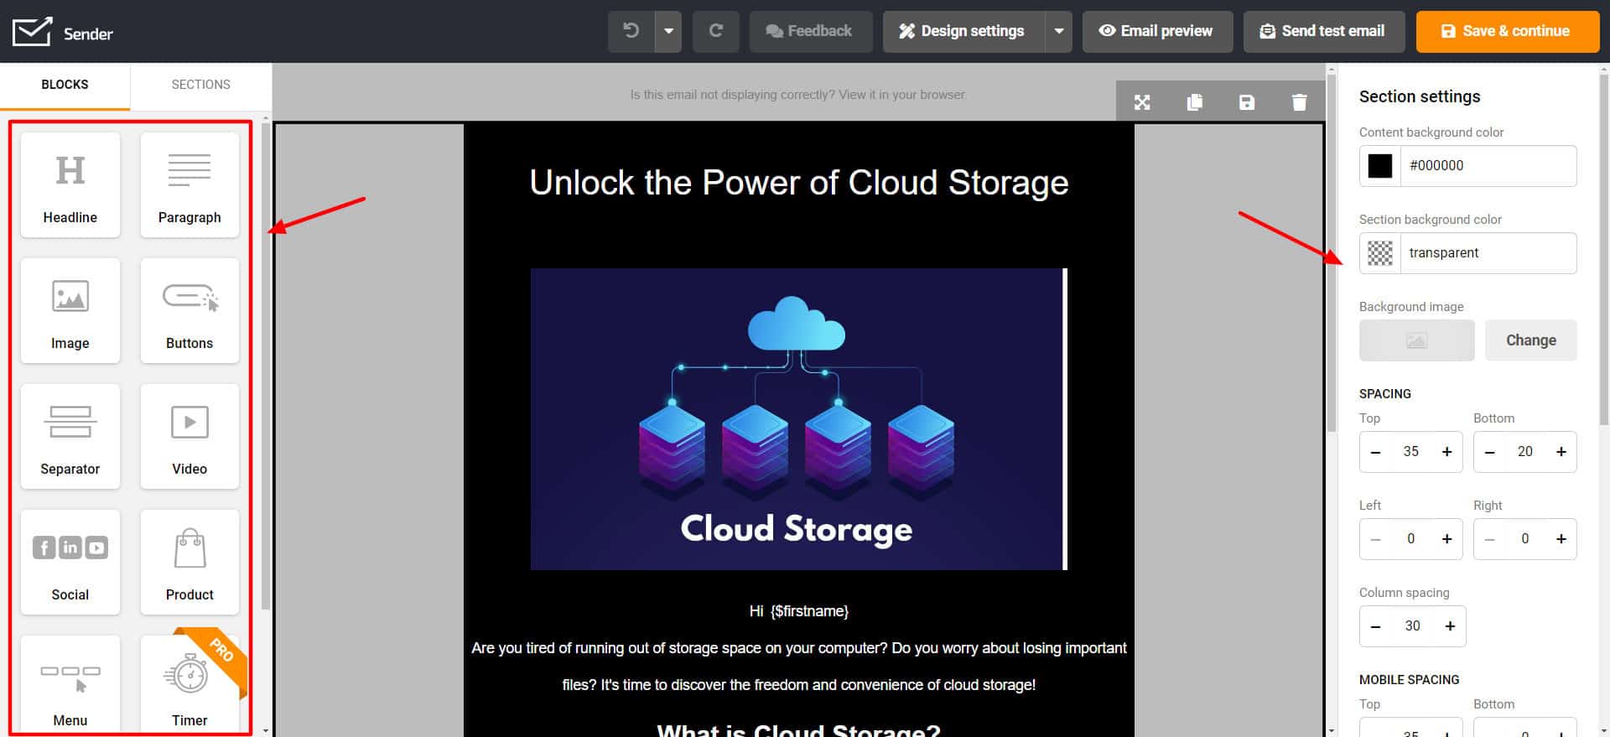This screenshot has height=737, width=1610.
Task: Expand the Design settings dropdown arrow
Action: (1059, 31)
